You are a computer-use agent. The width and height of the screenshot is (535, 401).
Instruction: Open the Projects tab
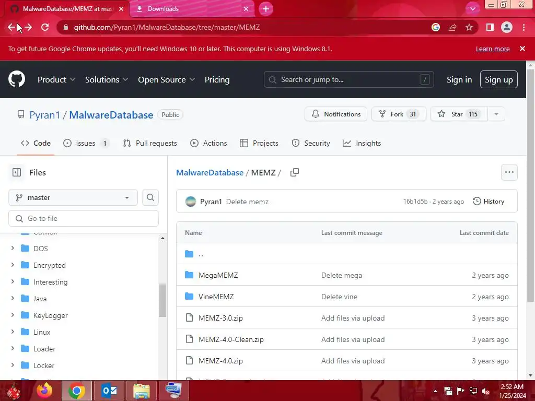pyautogui.click(x=259, y=143)
